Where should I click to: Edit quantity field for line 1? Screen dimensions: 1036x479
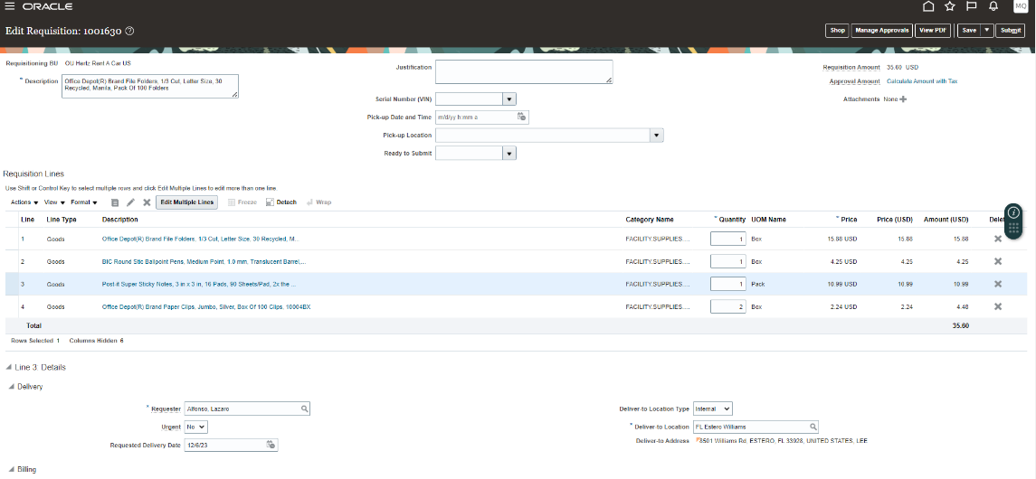pyautogui.click(x=728, y=239)
